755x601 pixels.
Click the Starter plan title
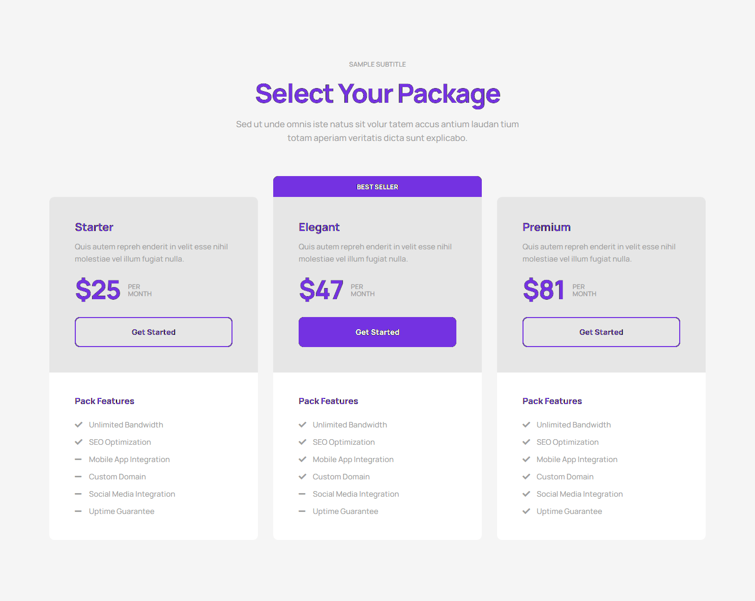[x=94, y=227]
